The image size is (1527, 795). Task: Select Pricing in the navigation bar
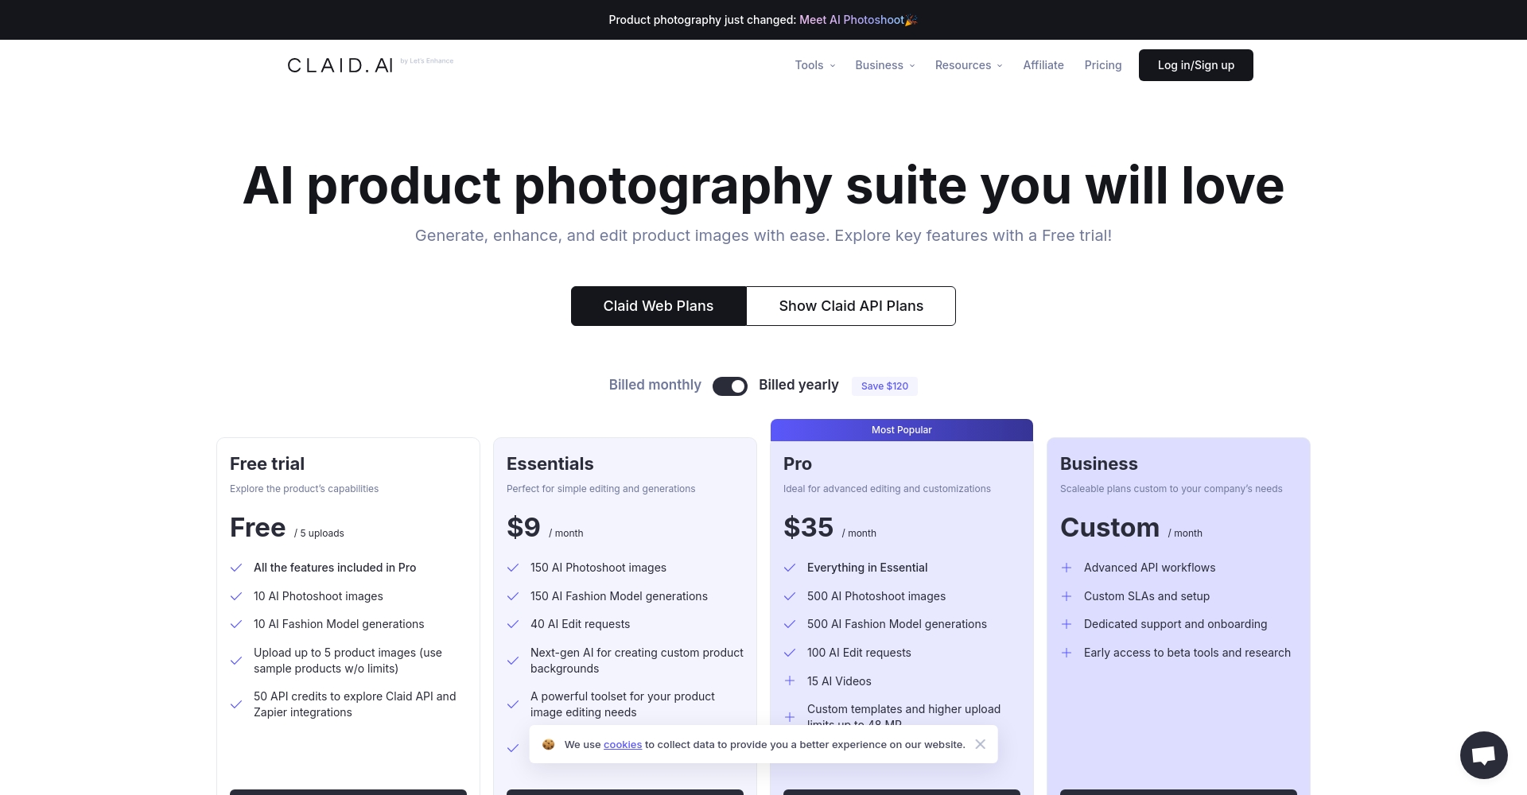pos(1102,65)
